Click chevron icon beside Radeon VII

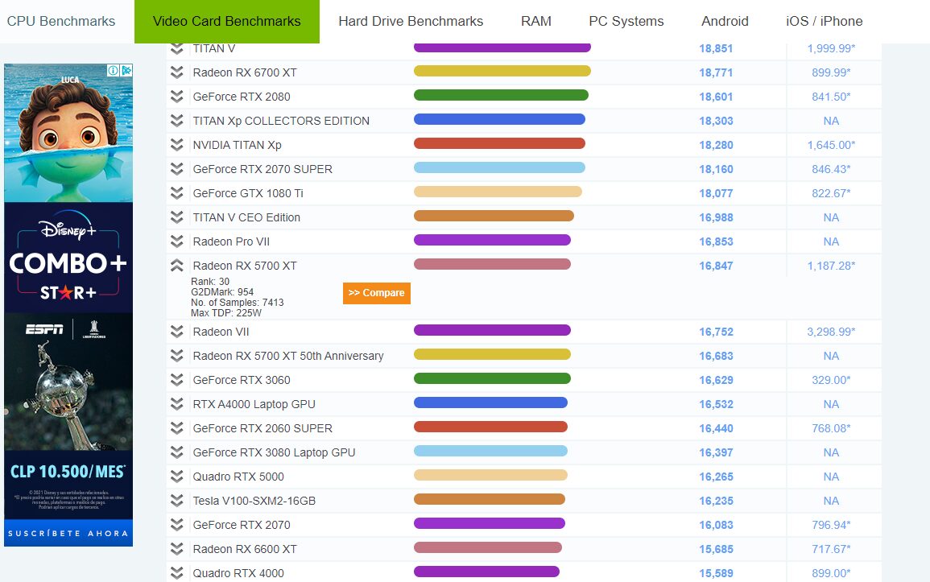177,332
